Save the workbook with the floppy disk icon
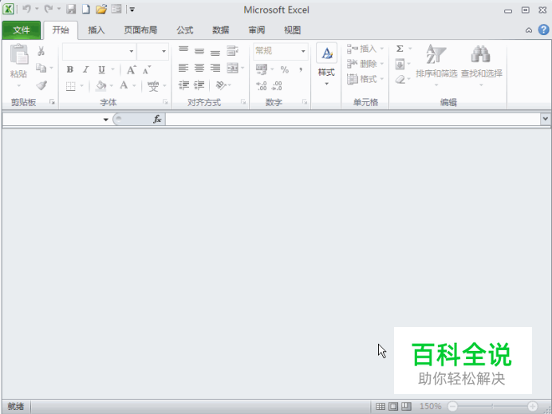The image size is (552, 414). (x=71, y=9)
